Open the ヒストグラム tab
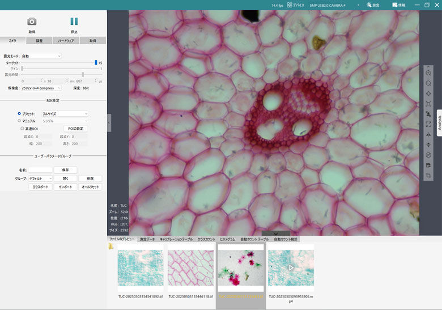 point(227,239)
